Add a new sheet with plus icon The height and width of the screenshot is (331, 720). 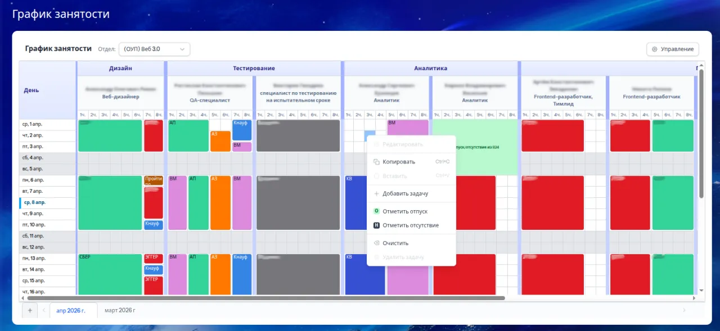pyautogui.click(x=30, y=310)
